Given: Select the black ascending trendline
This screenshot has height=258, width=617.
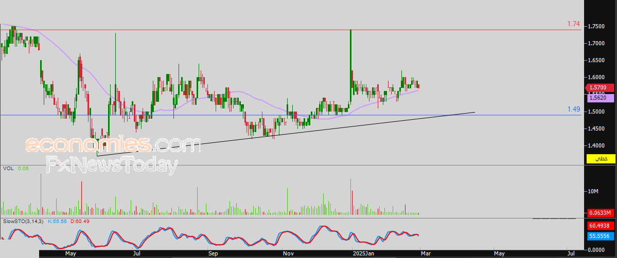Looking at the screenshot, I should (286, 134).
